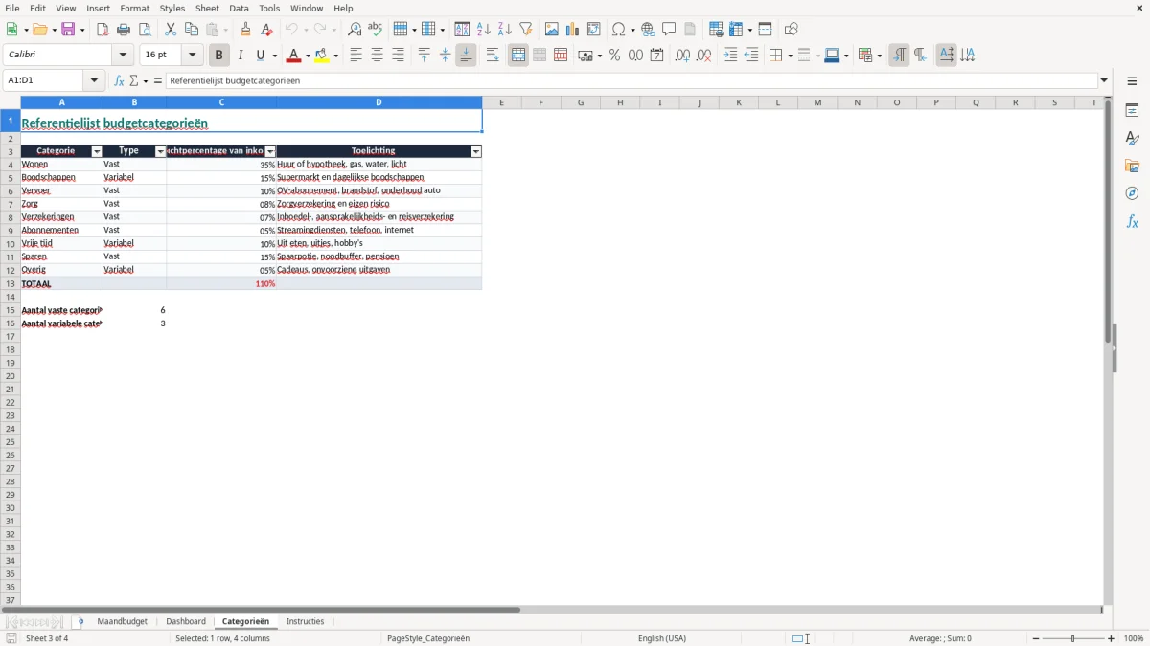This screenshot has width=1150, height=646.
Task: Click the add new sheet button
Action: (x=80, y=621)
